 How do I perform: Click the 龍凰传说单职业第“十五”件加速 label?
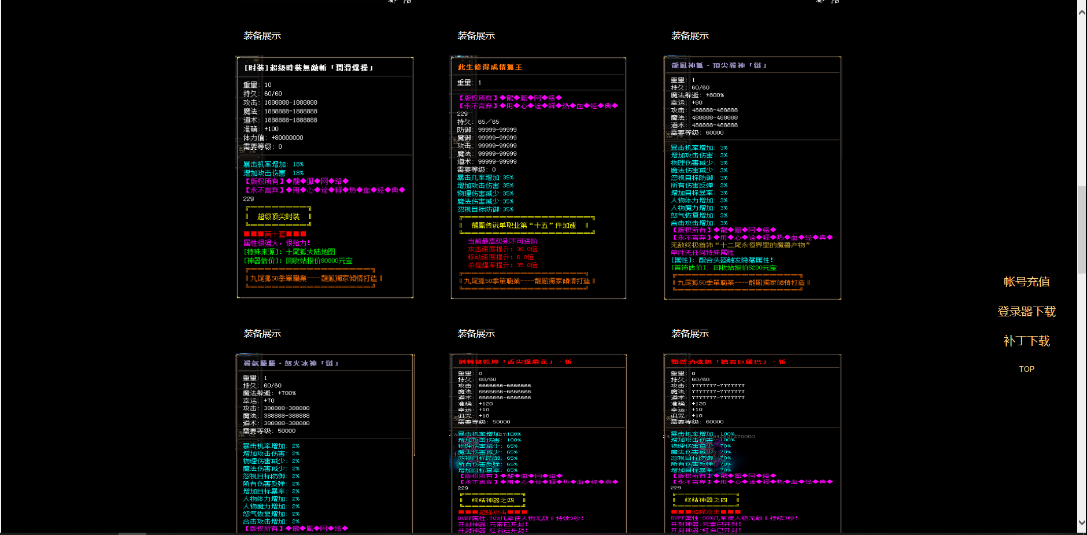click(527, 225)
